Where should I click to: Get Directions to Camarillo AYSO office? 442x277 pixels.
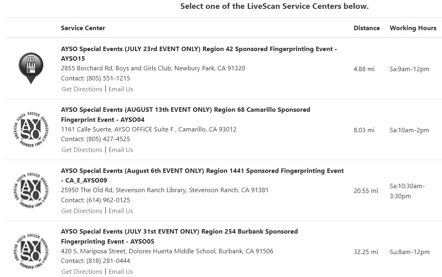[82, 150]
